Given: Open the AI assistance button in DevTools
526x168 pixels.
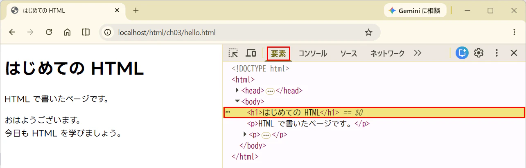Looking at the screenshot, I should pyautogui.click(x=462, y=53).
